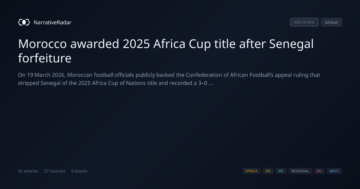View the 35 articles count
The width and height of the screenshot is (360, 189).
tap(28, 171)
